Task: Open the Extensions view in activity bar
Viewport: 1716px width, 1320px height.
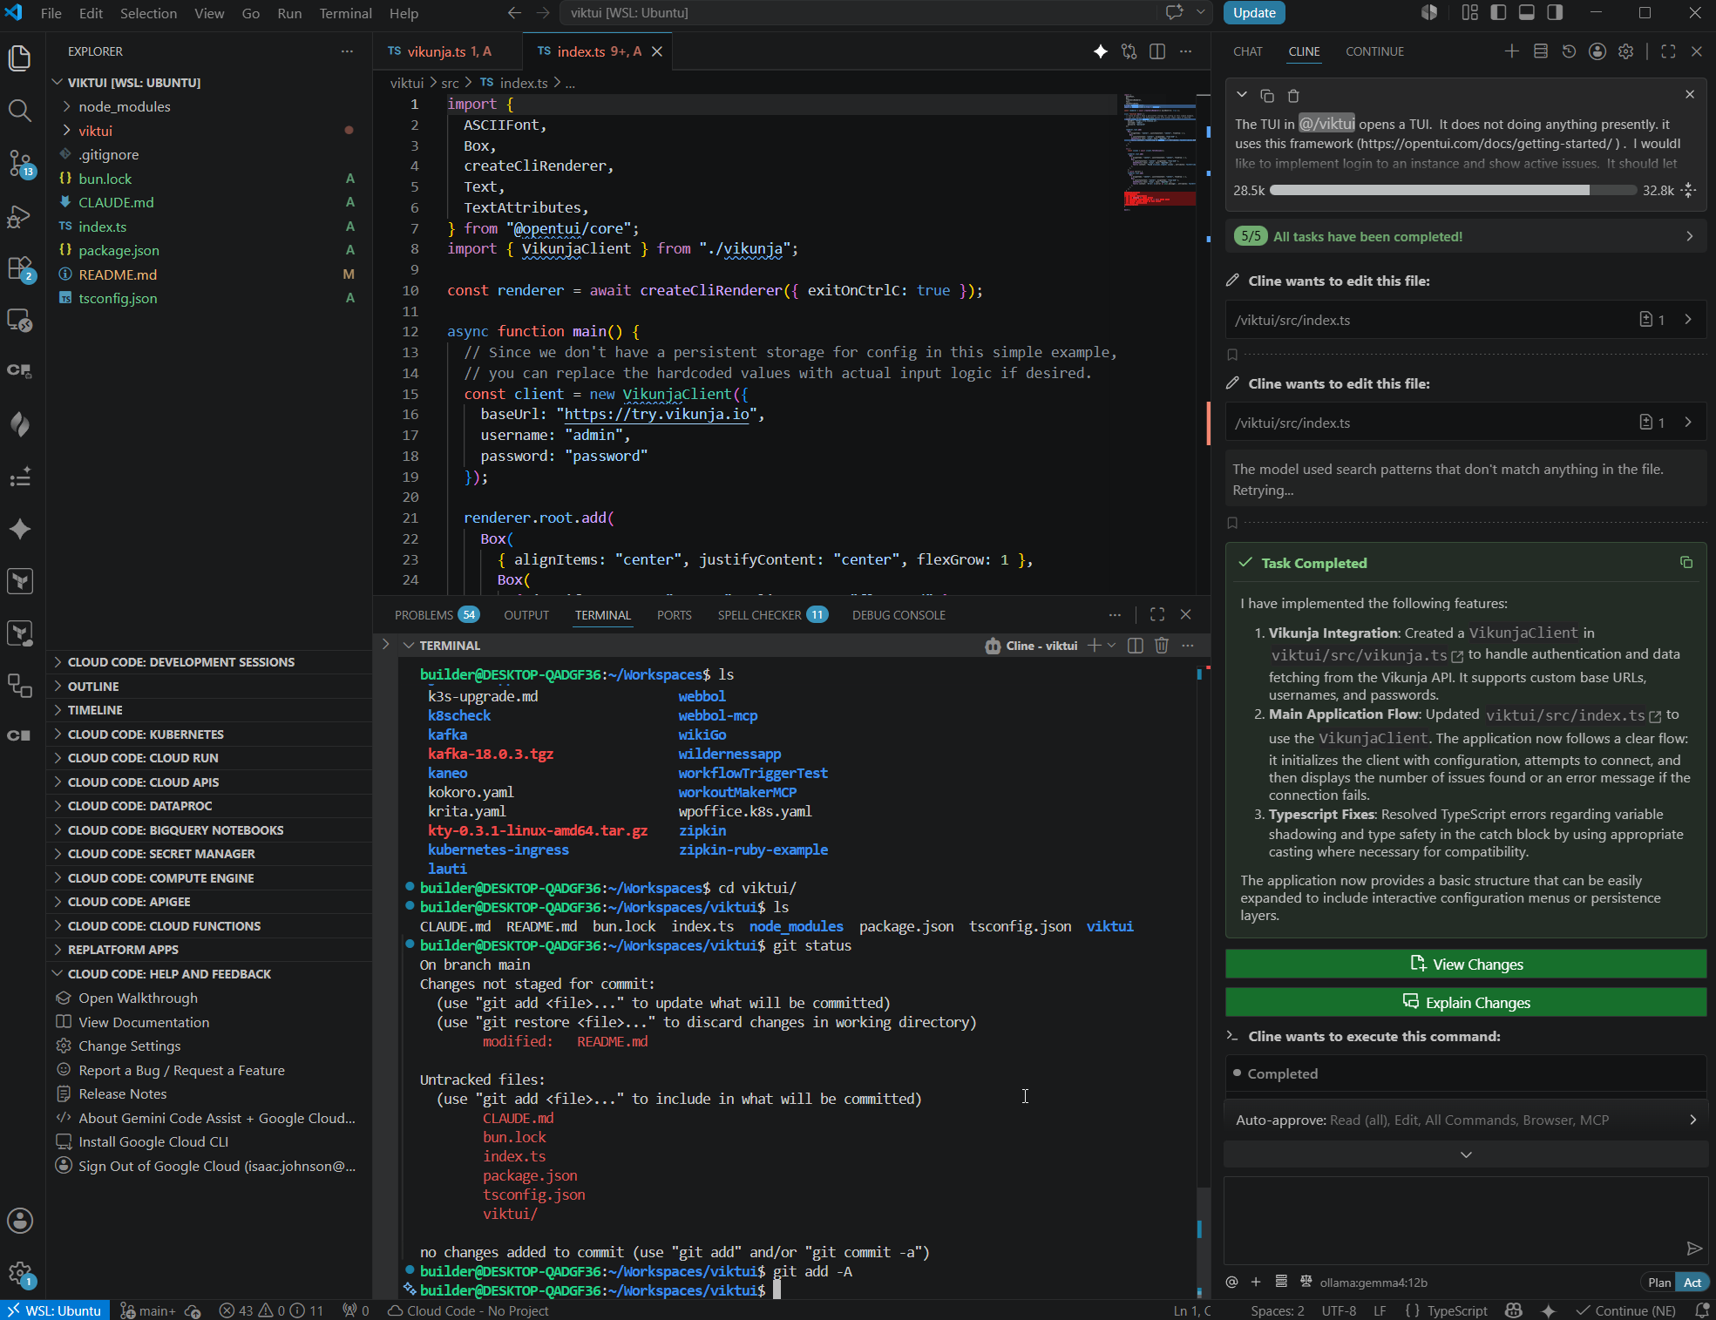Action: pyautogui.click(x=19, y=268)
